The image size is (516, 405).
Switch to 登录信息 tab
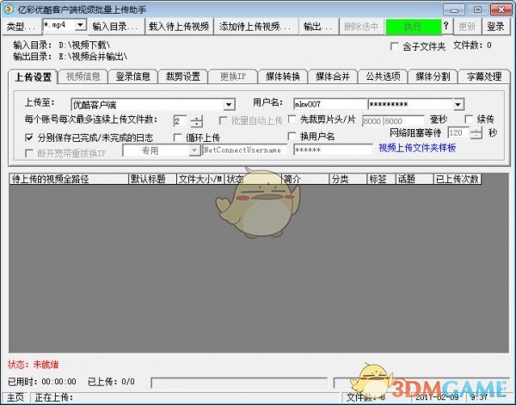[x=132, y=77]
